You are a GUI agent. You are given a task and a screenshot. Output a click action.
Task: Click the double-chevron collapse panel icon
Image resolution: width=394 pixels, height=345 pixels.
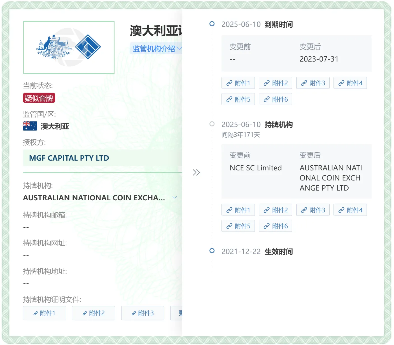196,172
